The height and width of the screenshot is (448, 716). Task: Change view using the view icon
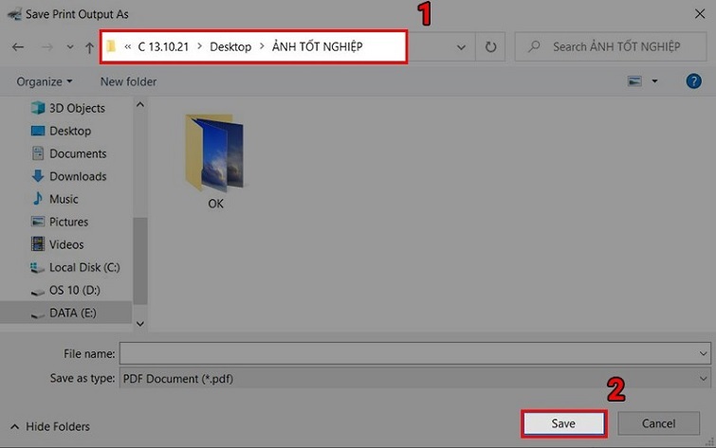coord(634,81)
